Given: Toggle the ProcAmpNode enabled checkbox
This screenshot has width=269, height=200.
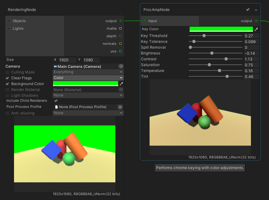Looking at the screenshot, I should (248, 9).
